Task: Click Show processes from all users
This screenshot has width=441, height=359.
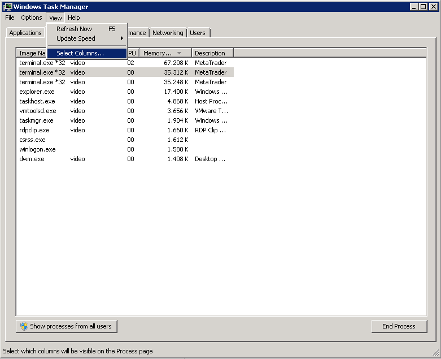Action: [x=67, y=326]
